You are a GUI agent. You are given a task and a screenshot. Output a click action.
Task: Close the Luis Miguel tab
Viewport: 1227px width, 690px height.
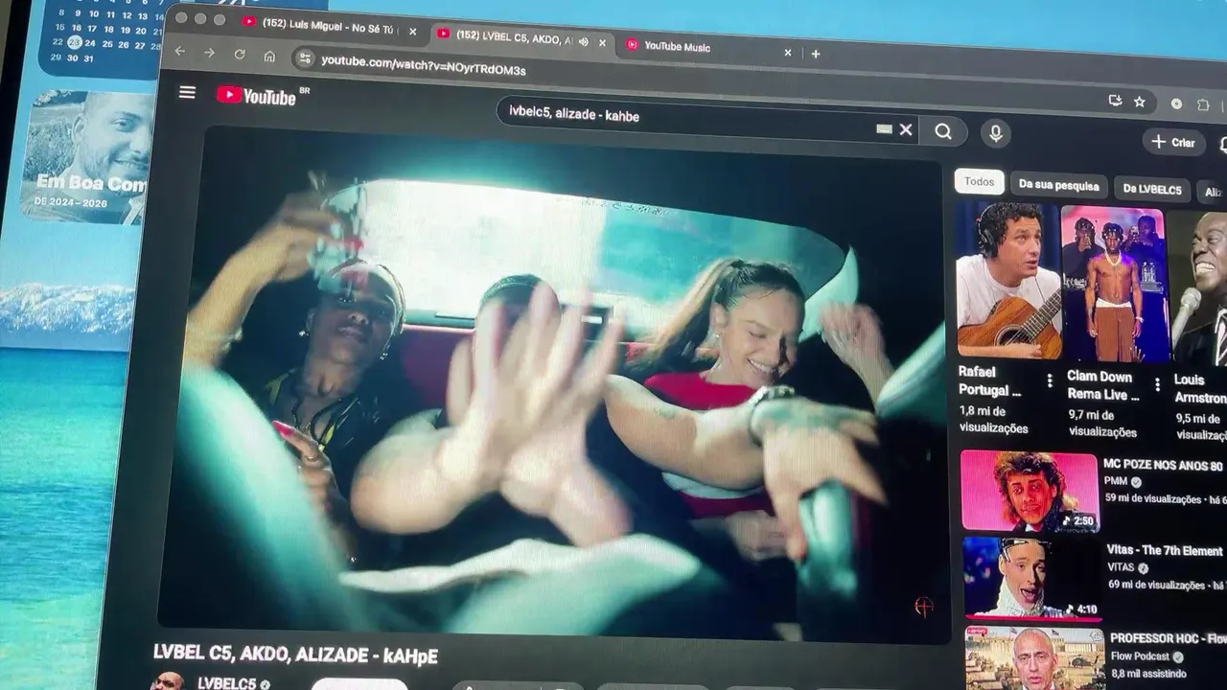413,32
